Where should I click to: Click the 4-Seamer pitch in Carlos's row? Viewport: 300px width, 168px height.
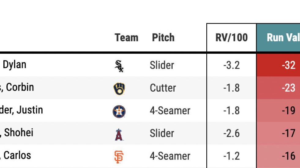tap(170, 156)
